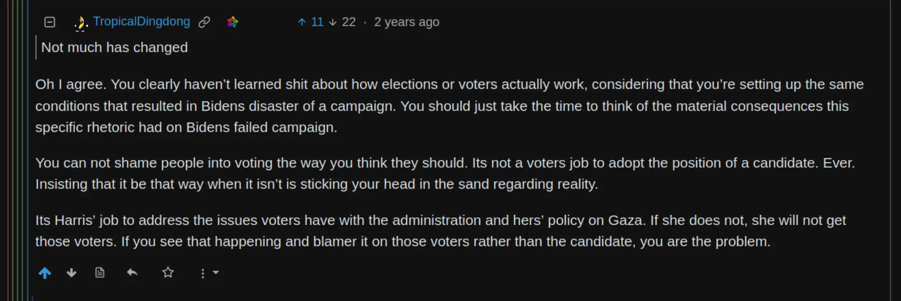Open TropicalDingdong's user profile
This screenshot has width=901, height=301.
point(141,21)
